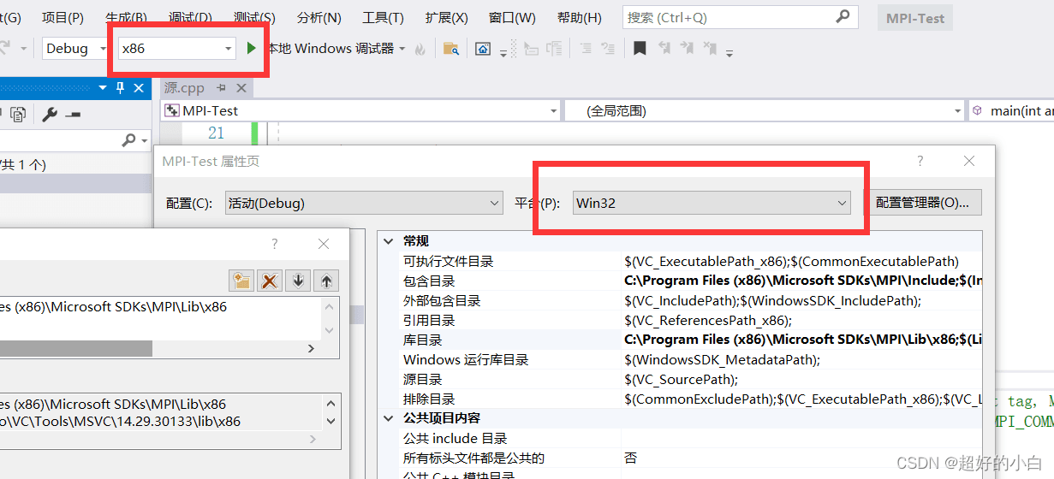The width and height of the screenshot is (1054, 479).
Task: Click the help question mark in the directory dialog
Action: tap(275, 244)
